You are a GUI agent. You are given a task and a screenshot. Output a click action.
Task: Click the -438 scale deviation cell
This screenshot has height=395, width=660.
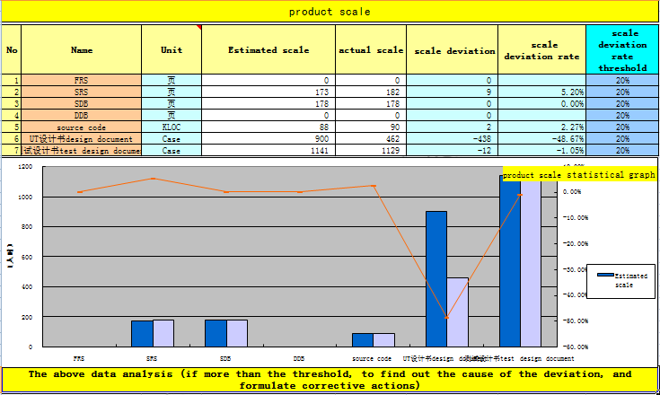coord(452,139)
